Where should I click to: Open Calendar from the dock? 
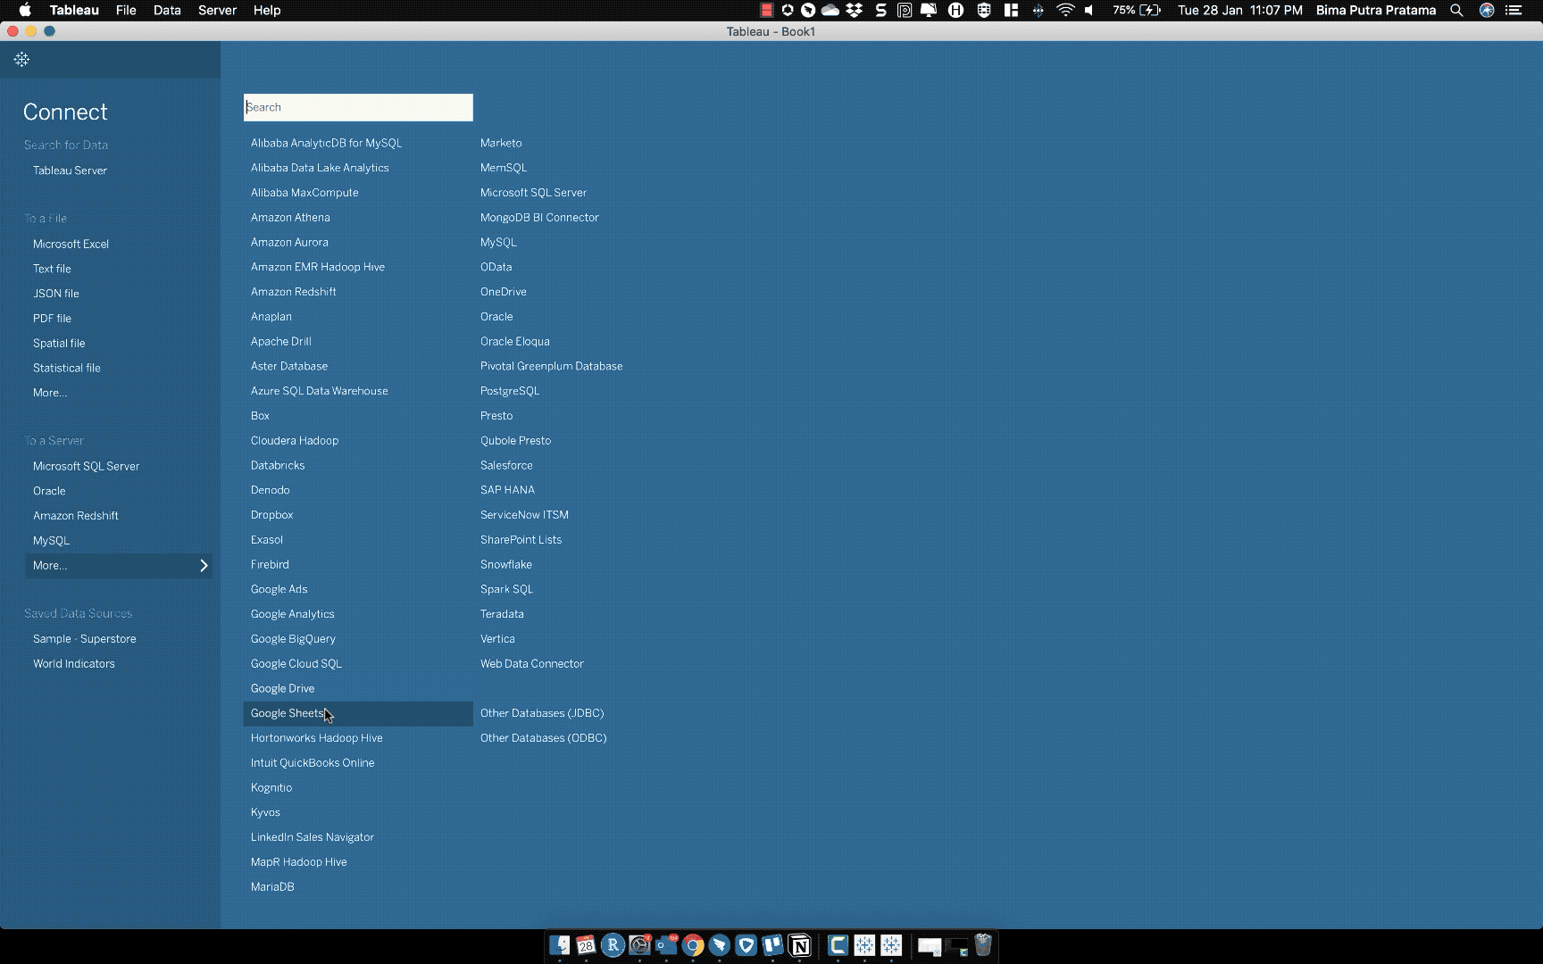click(586, 945)
